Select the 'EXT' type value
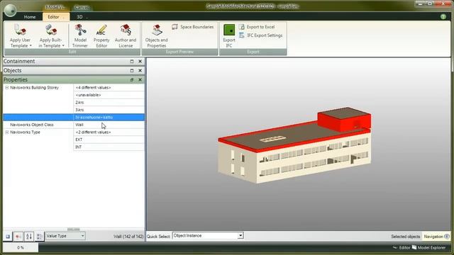The width and height of the screenshot is (454, 255). 109,140
